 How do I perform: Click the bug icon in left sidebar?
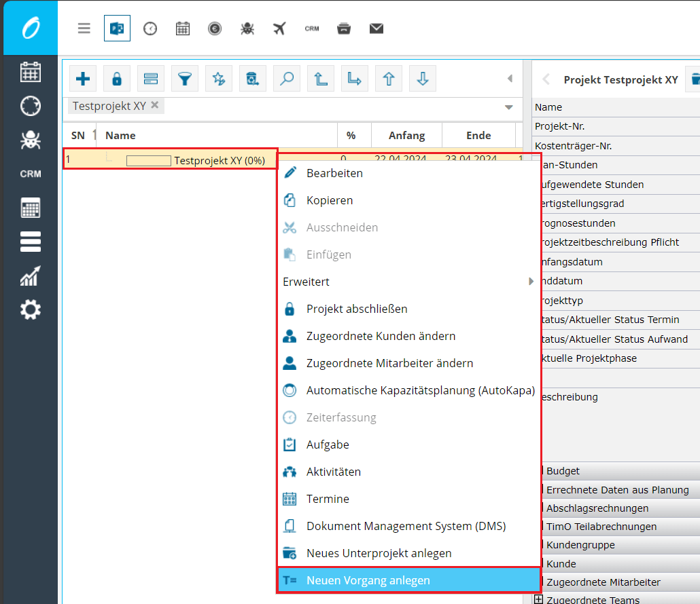31,140
